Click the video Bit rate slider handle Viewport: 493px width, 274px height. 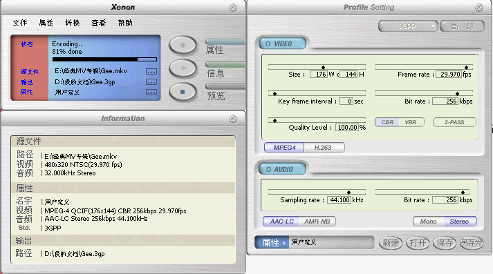coord(458,94)
